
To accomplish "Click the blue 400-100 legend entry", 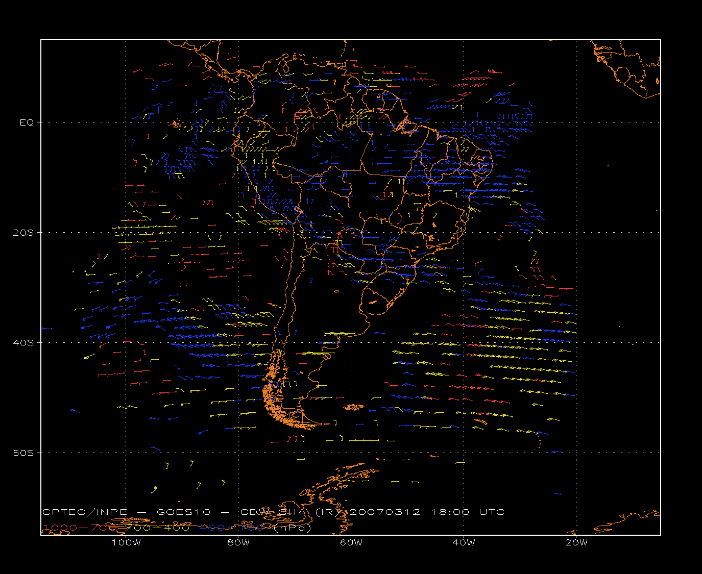I will point(231,528).
